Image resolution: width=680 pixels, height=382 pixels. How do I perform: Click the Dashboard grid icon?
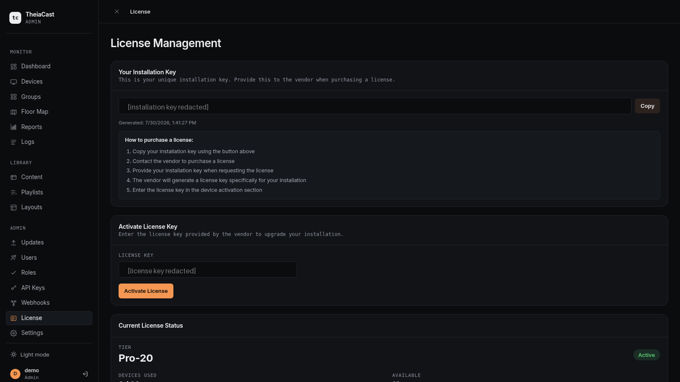pyautogui.click(x=14, y=67)
